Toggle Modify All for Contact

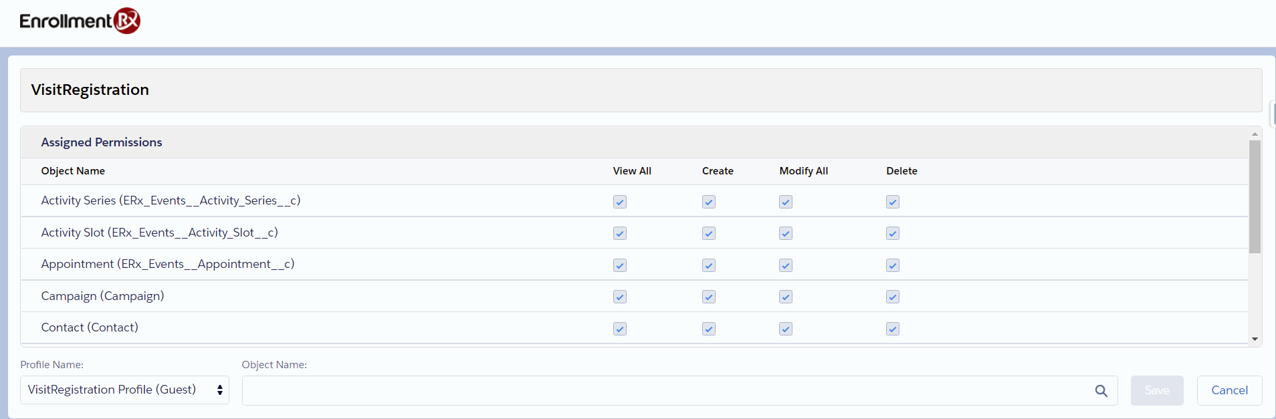786,329
